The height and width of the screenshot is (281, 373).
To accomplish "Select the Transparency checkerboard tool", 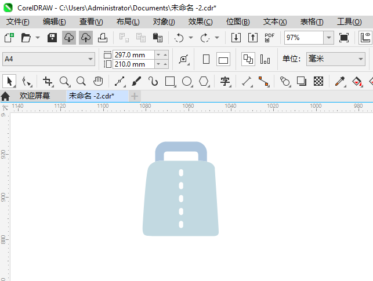I will pyautogui.click(x=318, y=81).
